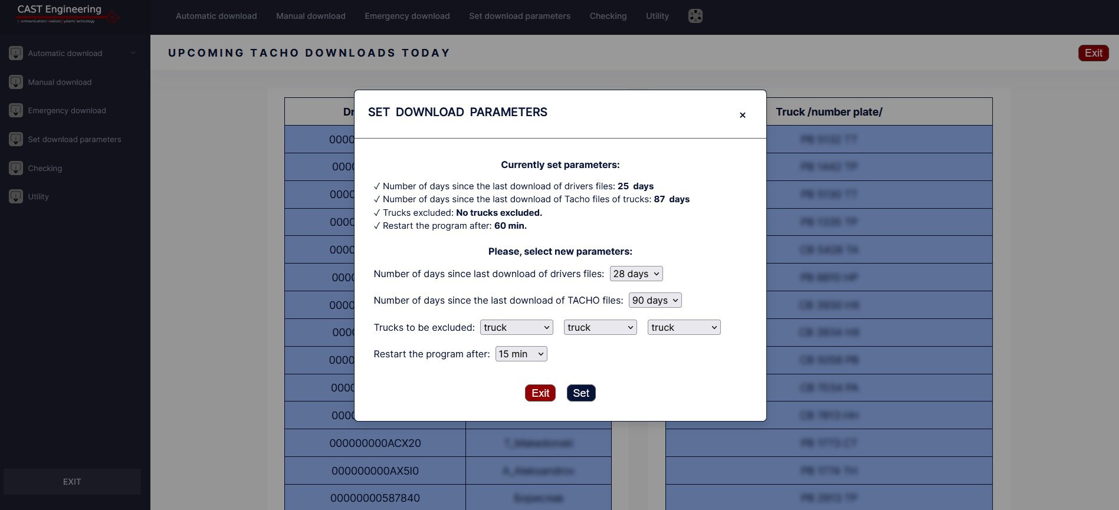Click table cell 000000000AX5I0
1119x510 pixels.
(x=375, y=470)
